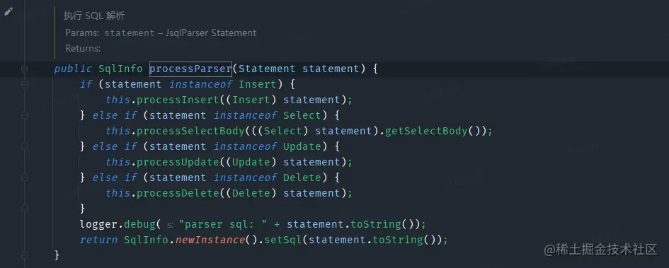Viewport: 669px width, 268px height.
Task: Click the 's:' parameter inlay hint in logger.debug
Action: coord(170,225)
